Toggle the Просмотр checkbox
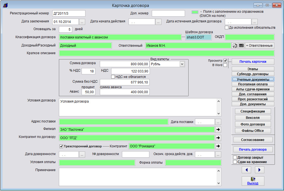 (x=225, y=61)
